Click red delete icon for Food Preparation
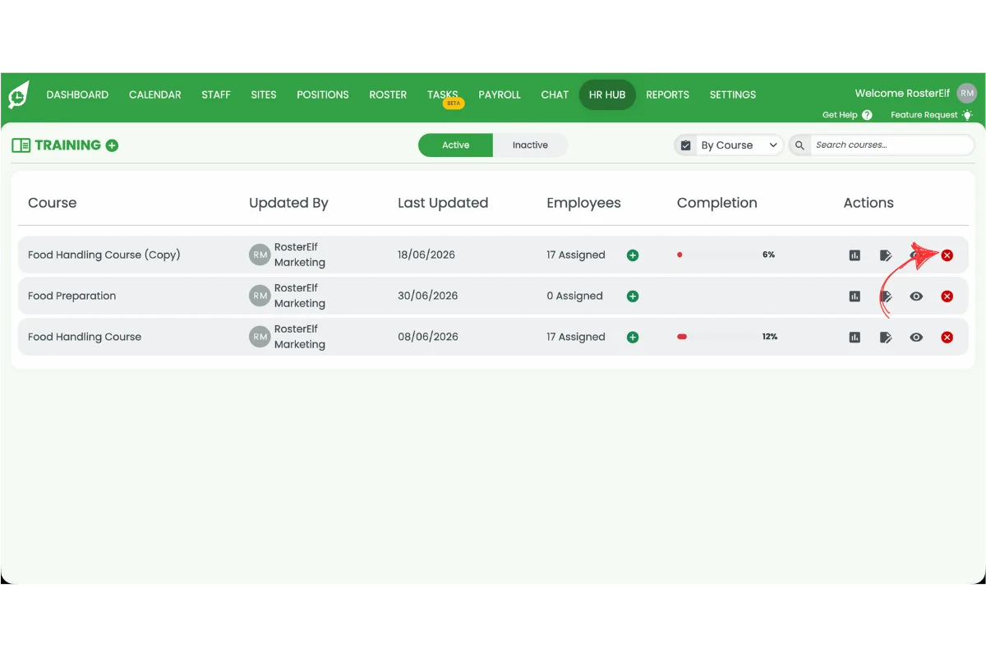The width and height of the screenshot is (986, 657). [947, 296]
